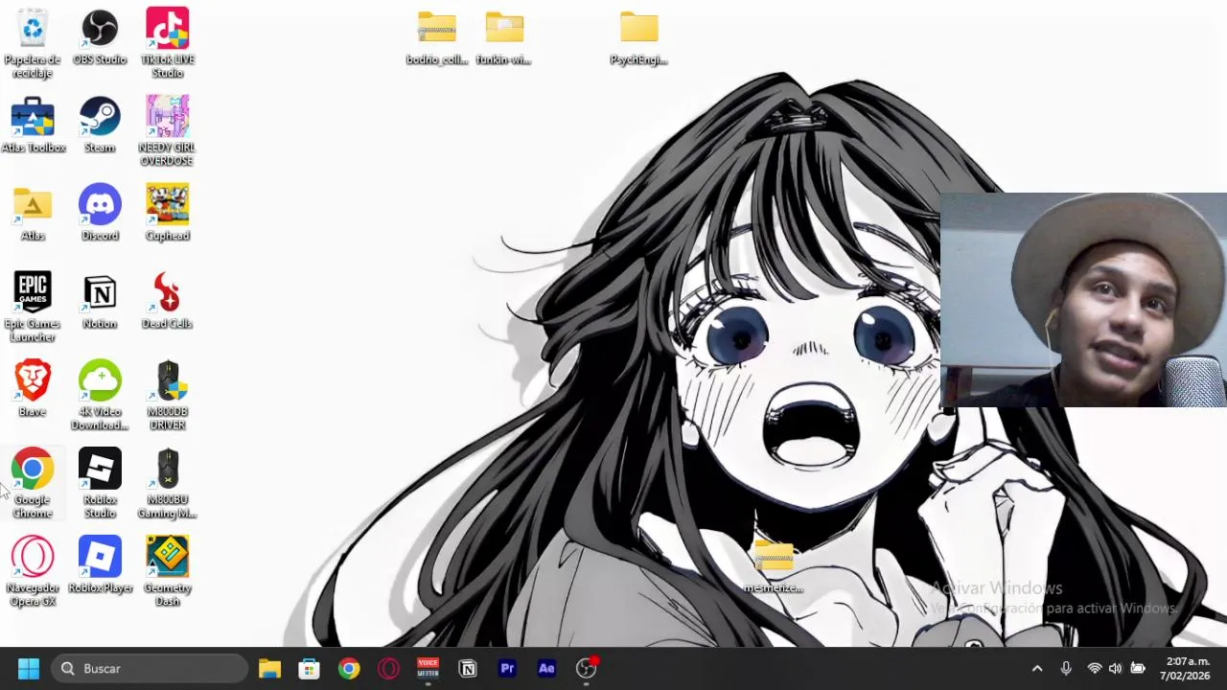The image size is (1227, 690).
Task: Open the Epic Games Launcher shortcut
Action: pos(33,308)
